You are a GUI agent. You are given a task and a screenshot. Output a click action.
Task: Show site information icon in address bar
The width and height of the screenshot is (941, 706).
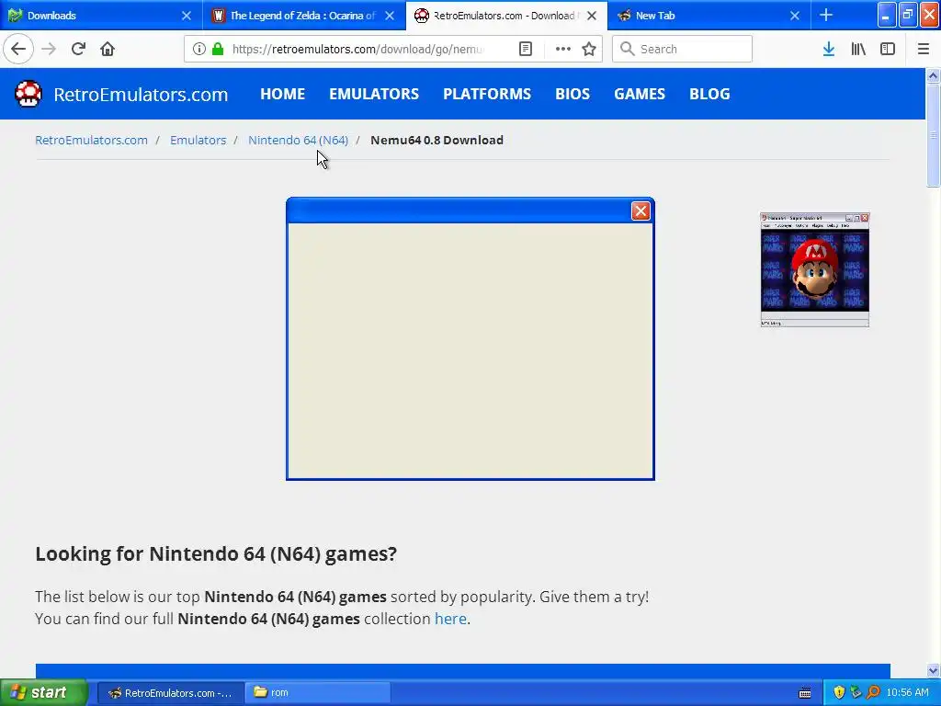click(x=199, y=49)
